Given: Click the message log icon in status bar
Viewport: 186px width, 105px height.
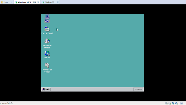Looking at the screenshot, I should tap(181, 103).
